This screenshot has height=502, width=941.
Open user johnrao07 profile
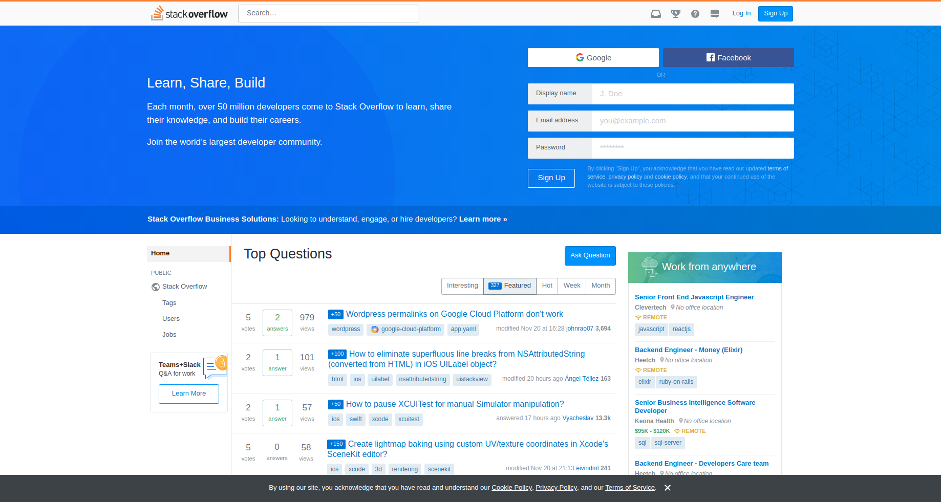580,329
